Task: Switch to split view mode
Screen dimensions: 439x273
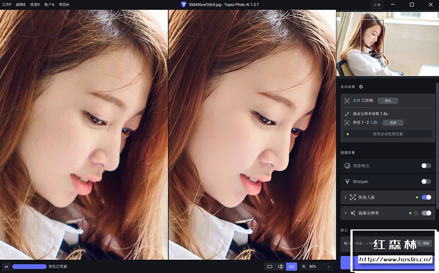Action: (x=281, y=266)
